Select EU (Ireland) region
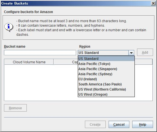Screen dimensions: 157x132 coord(106,79)
